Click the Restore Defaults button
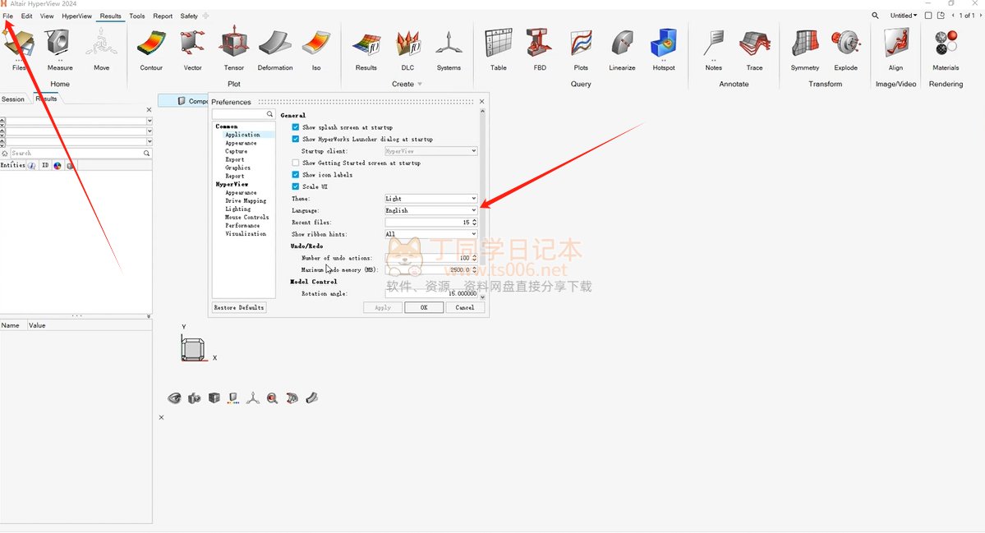985x533 pixels. [x=239, y=308]
